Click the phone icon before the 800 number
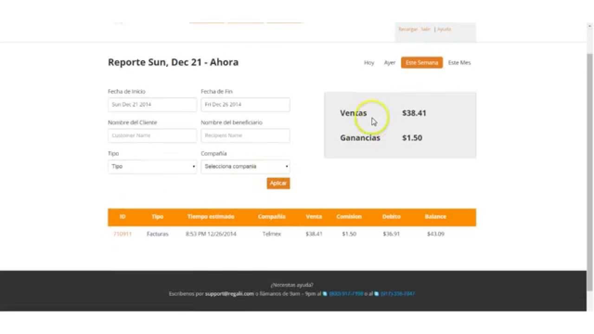This screenshot has height=334, width=594. pos(325,294)
